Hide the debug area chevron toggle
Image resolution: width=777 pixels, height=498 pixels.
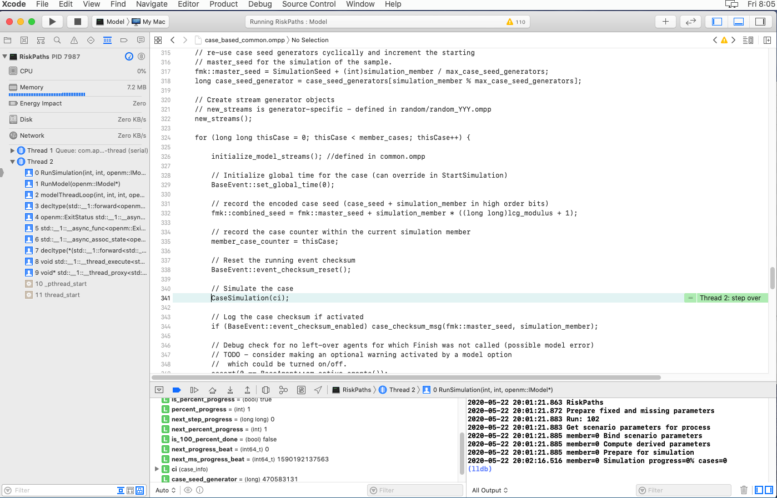click(x=159, y=390)
